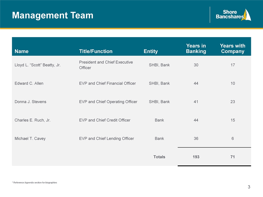Select the name Lloyd L. "Scott" Beatty, Jr.
263x197 pixels.
pyautogui.click(x=37, y=65)
